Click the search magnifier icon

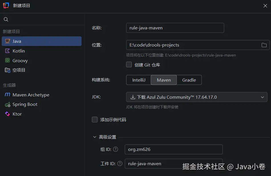pyautogui.click(x=6, y=19)
